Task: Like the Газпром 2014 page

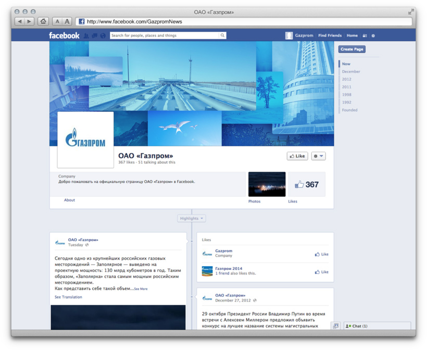Action: click(322, 272)
